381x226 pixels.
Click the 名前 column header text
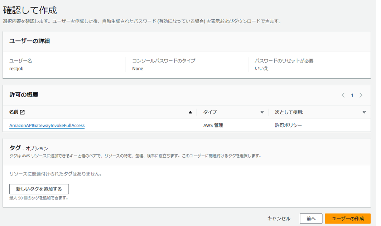[x=14, y=112]
